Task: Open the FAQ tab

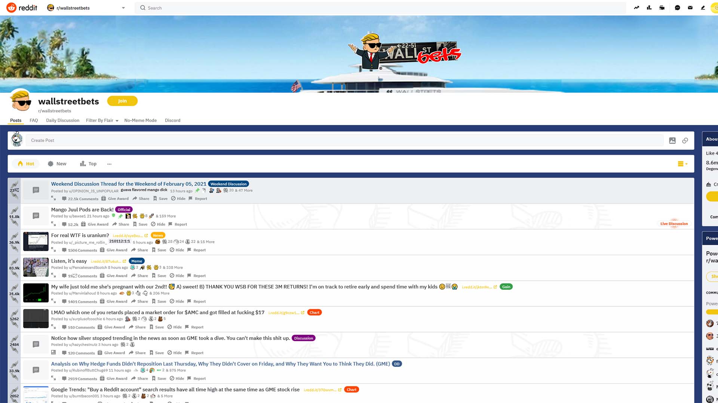Action: click(x=34, y=120)
